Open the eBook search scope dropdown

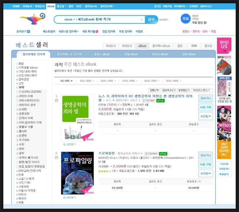point(70,20)
